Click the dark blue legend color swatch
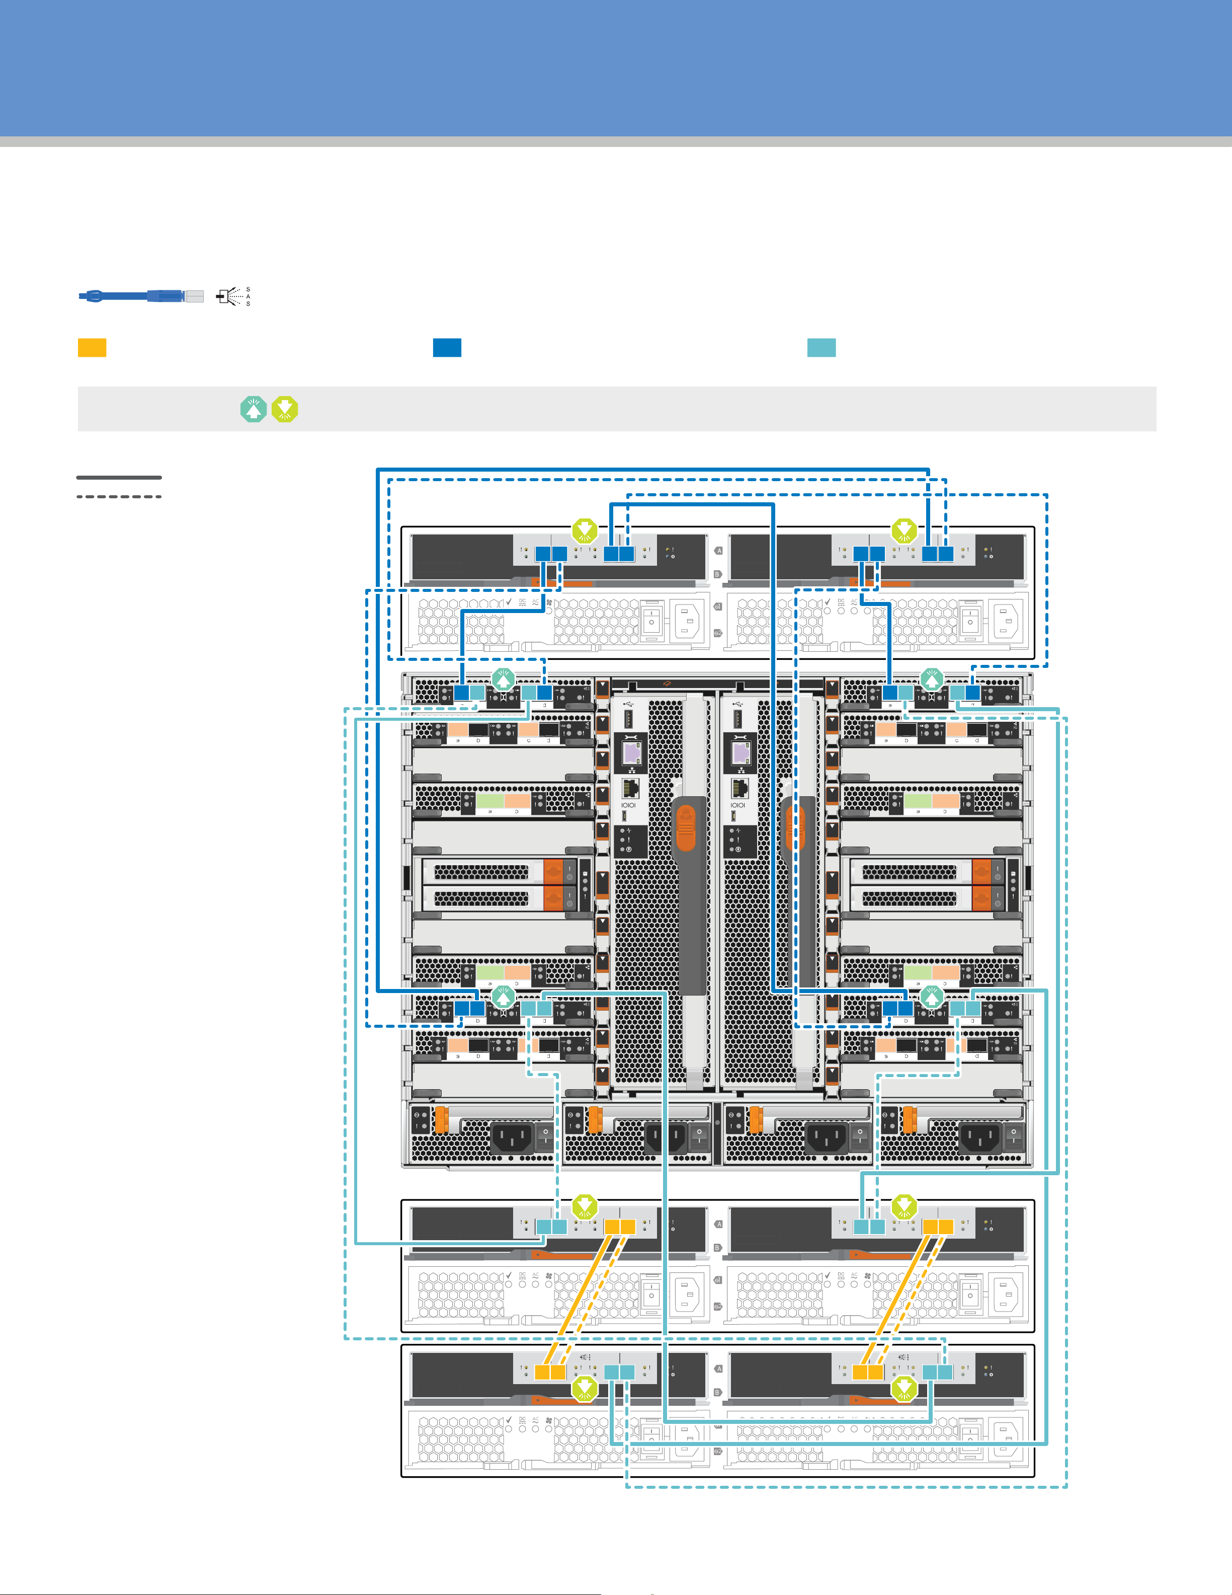The width and height of the screenshot is (1232, 1595). point(447,348)
